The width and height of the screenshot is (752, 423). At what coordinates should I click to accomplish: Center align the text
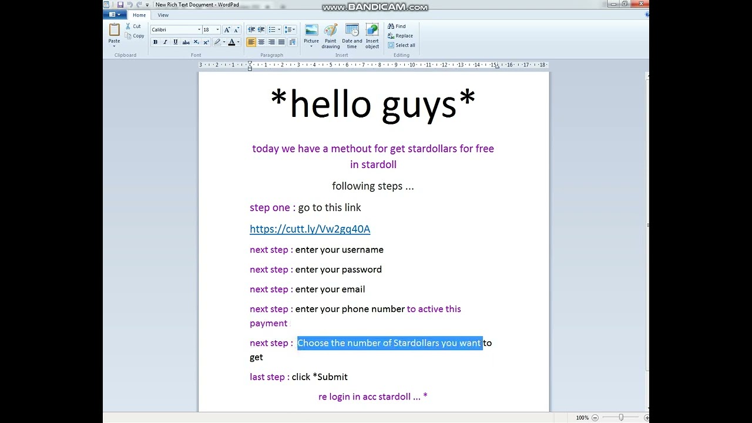(x=261, y=42)
